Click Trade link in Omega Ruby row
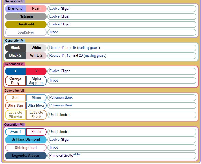 (x=54, y=81)
